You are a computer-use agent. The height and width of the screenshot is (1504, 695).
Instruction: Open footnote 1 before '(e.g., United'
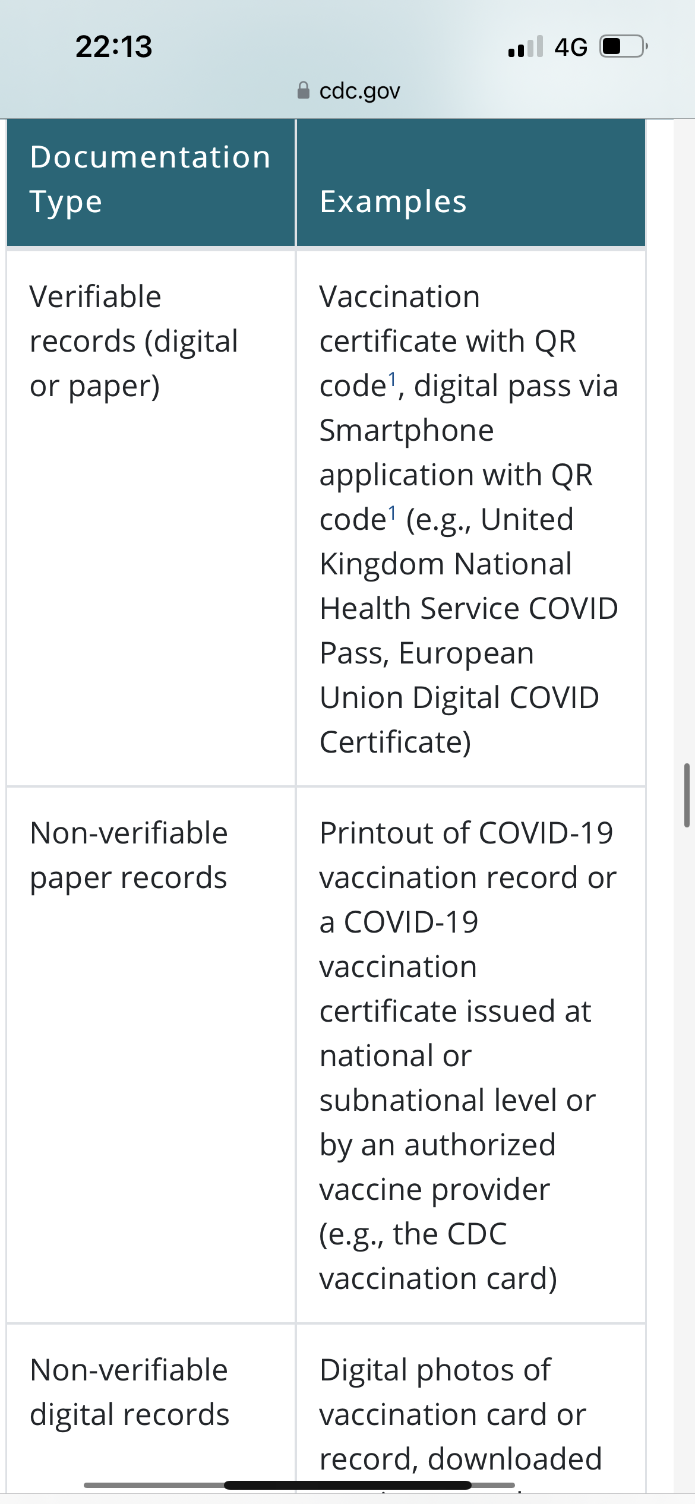click(x=392, y=513)
